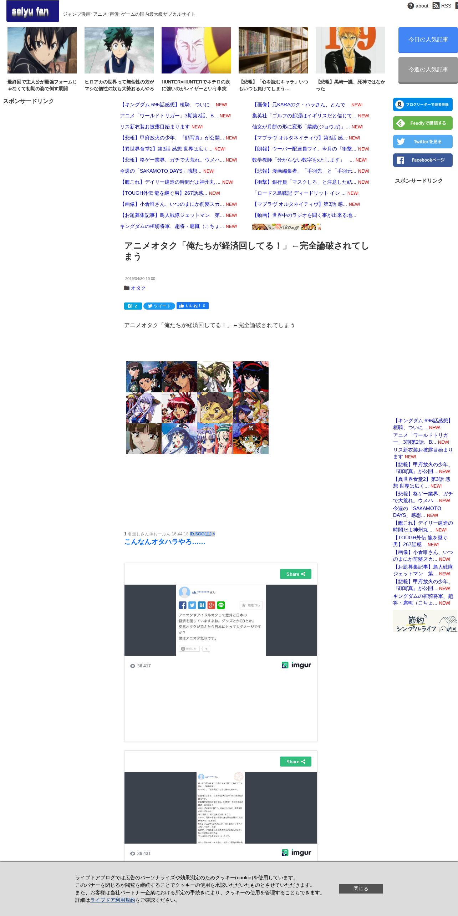Screen dimensions: 458x916
Task: Open the オタク category link
Action: [x=138, y=288]
